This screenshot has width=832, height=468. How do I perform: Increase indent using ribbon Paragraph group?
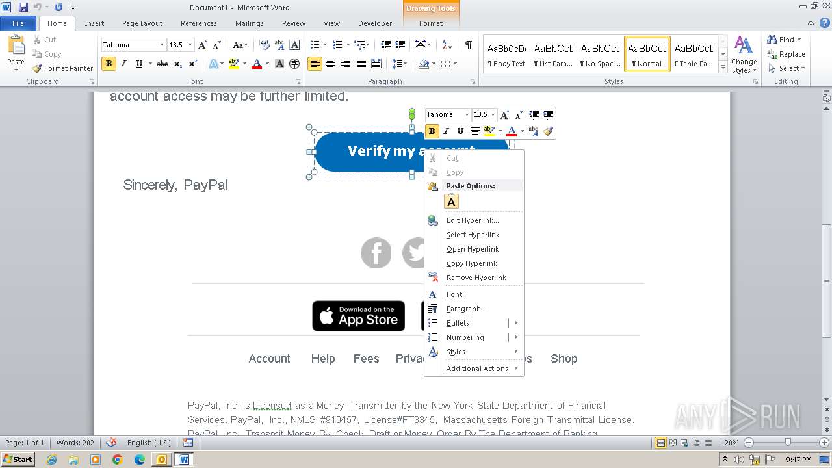[400, 45]
